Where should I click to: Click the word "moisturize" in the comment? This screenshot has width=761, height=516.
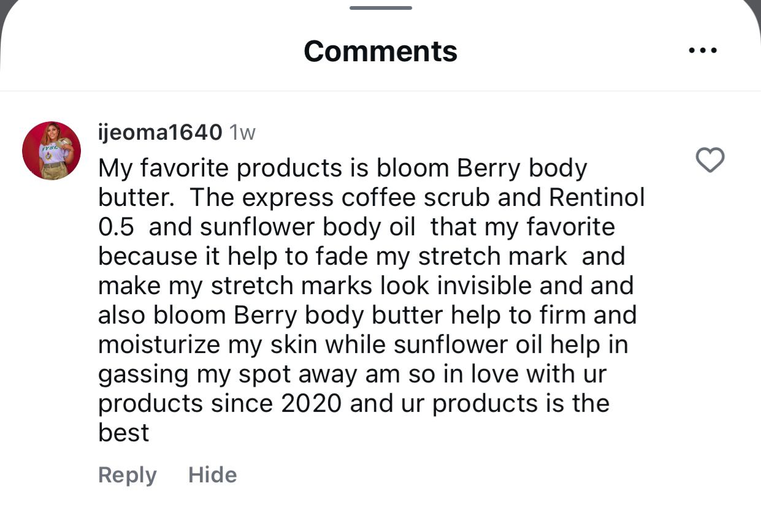(159, 344)
